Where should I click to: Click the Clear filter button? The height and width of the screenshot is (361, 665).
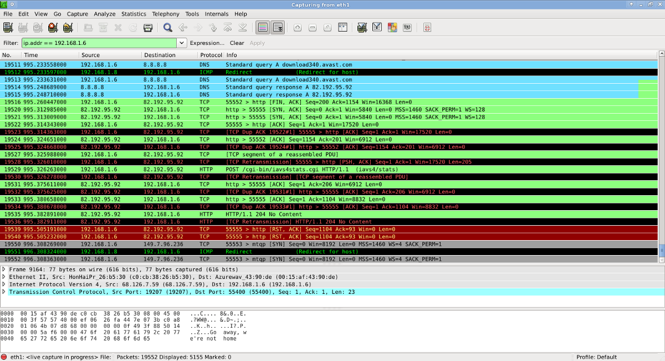coord(237,43)
